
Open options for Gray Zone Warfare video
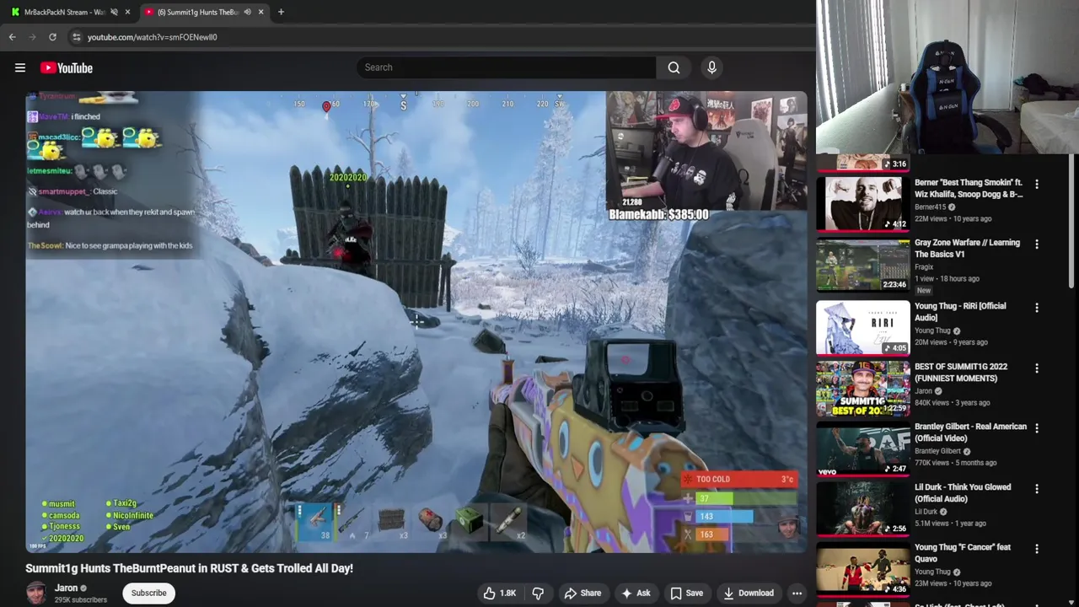click(1037, 244)
